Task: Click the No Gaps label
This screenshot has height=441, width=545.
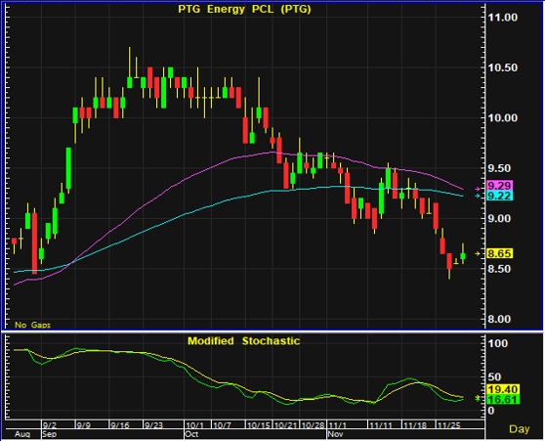Action: click(x=32, y=325)
